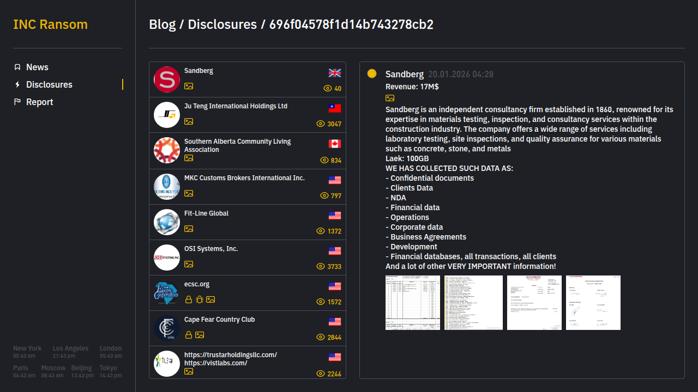698x392 pixels.
Task: Click the yellow status dot beside Sandberg heading
Action: (372, 73)
